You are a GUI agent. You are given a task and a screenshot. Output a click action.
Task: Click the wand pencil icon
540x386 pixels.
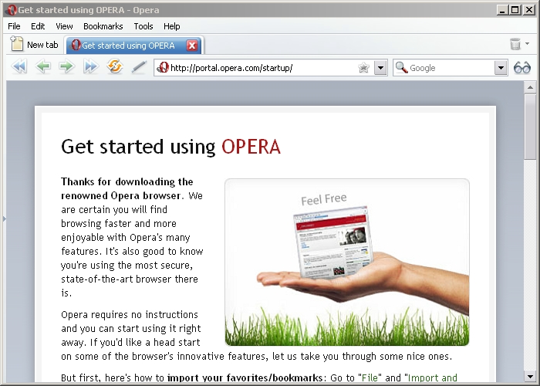139,67
